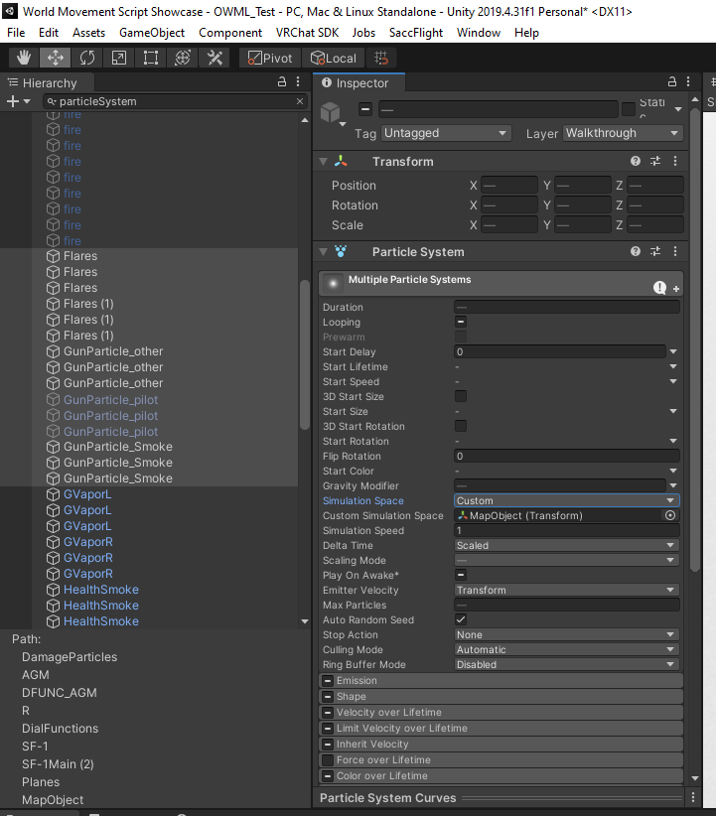
Task: Enable Force over Lifetime module
Action: pos(328,759)
